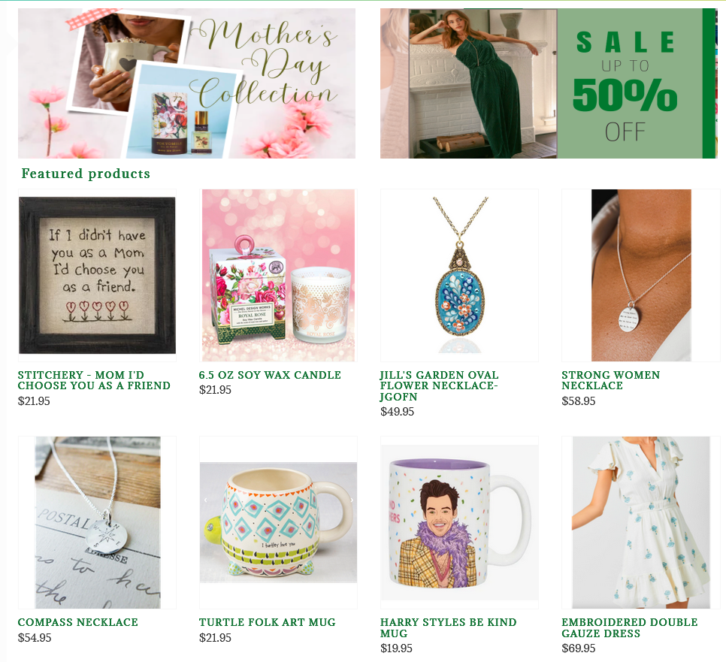Click the Embroidered gauze dress photo

point(641,522)
